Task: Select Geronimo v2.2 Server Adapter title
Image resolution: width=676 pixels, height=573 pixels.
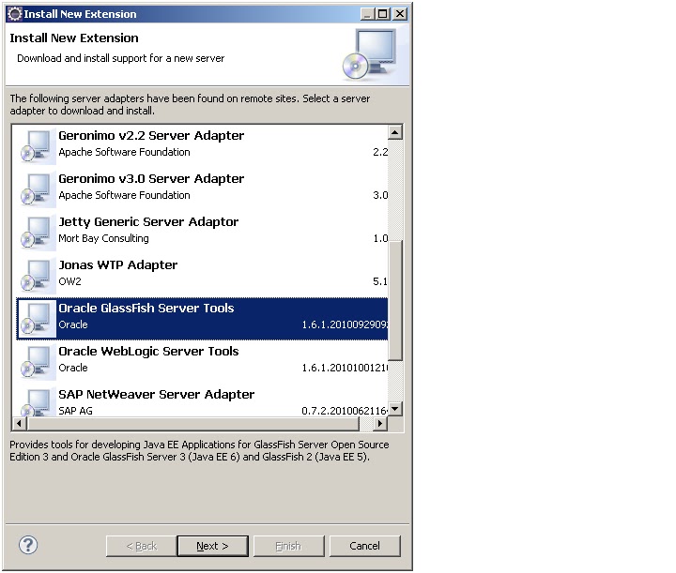Action: point(151,136)
